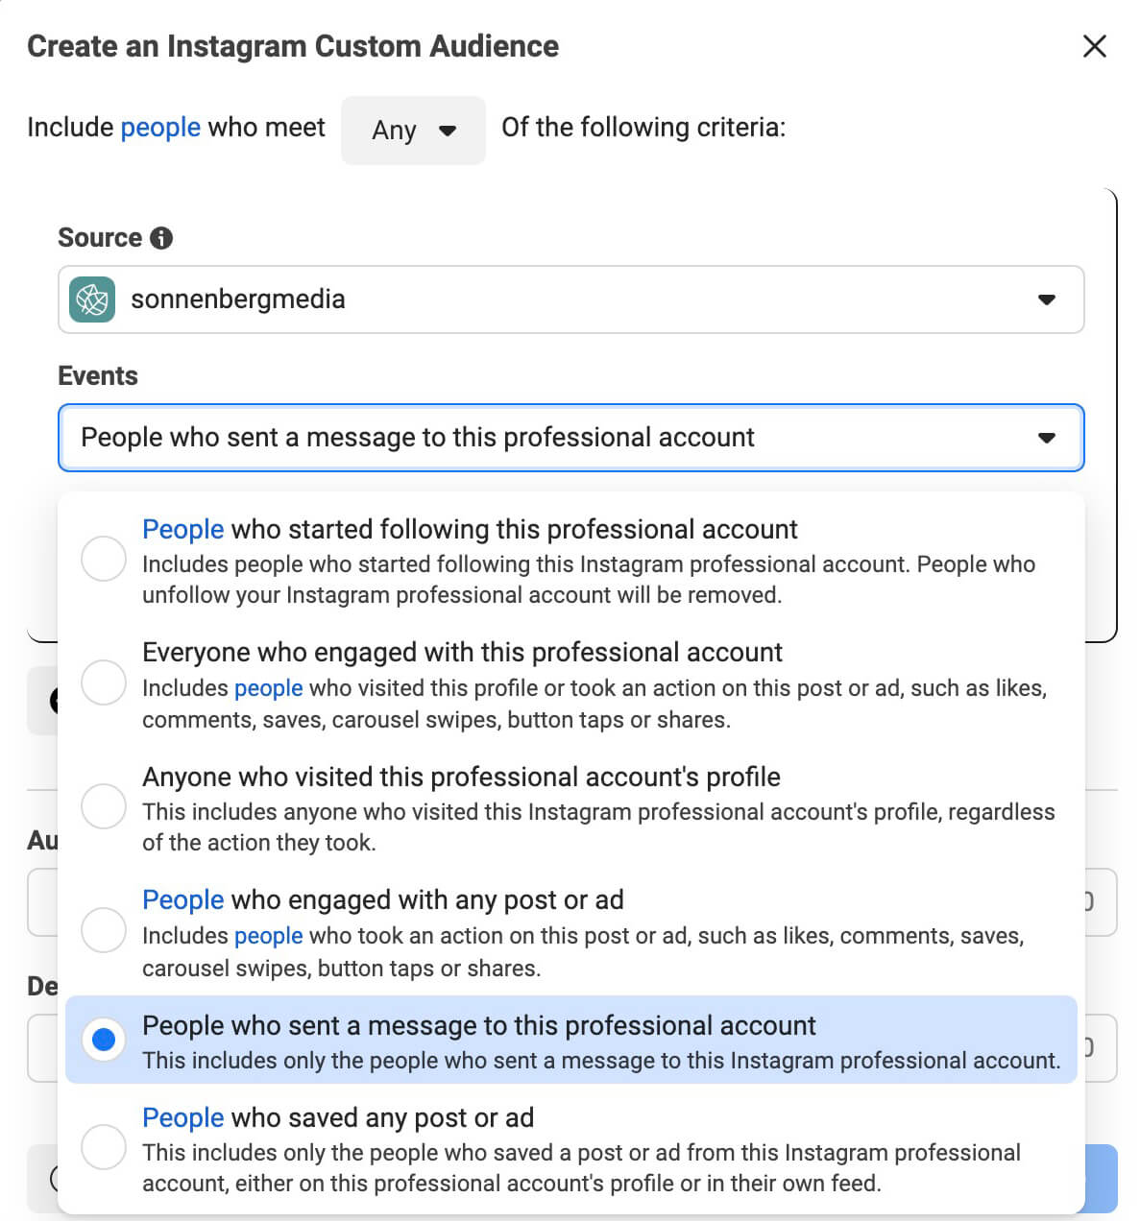1140x1221 pixels.
Task: Collapse the Events dropdown arrow
Action: click(x=1046, y=438)
